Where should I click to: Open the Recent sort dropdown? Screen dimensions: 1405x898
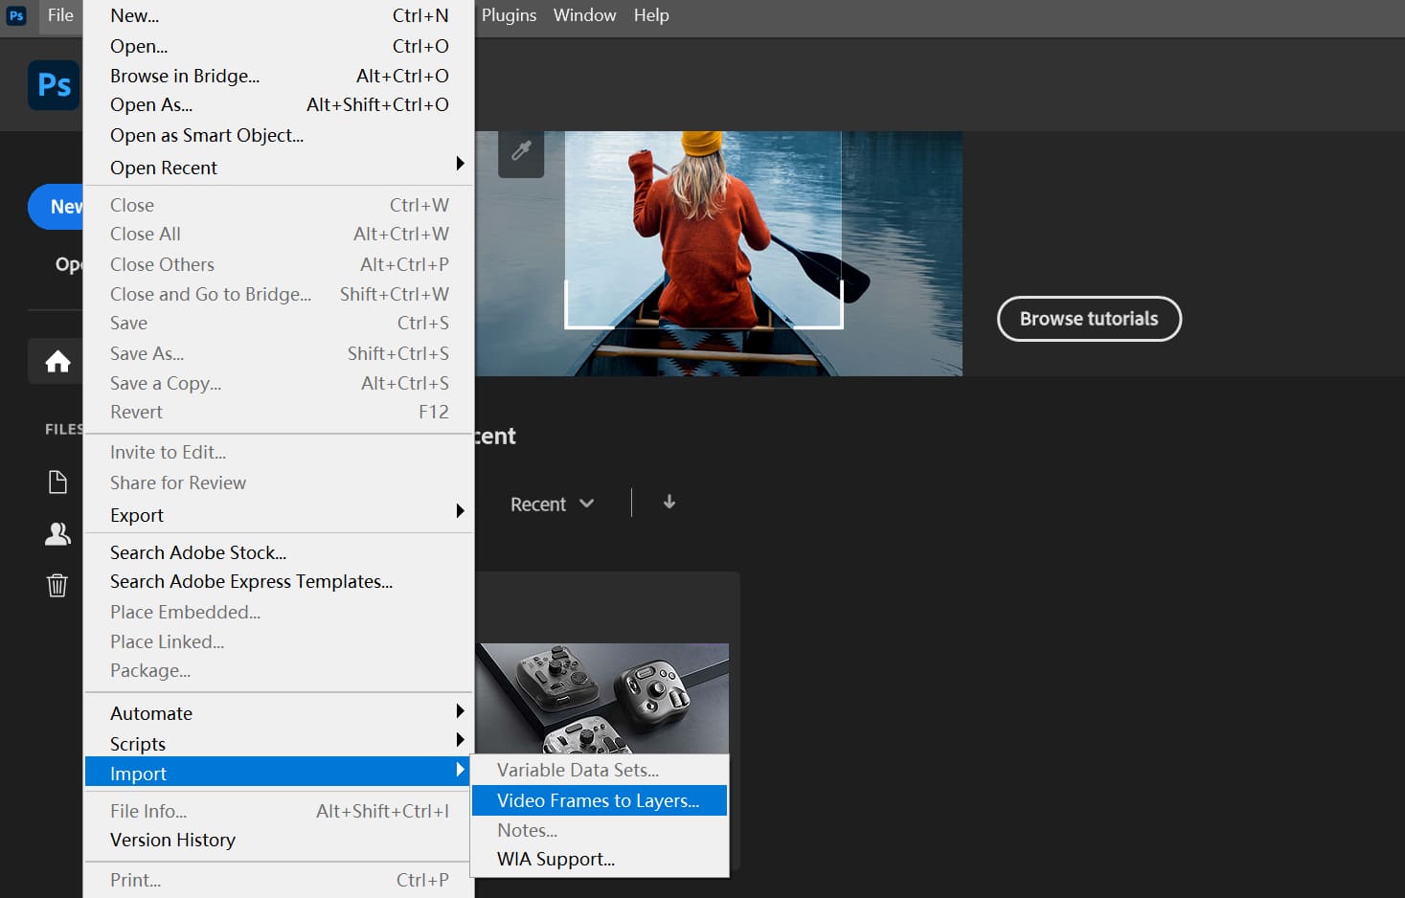tap(553, 504)
